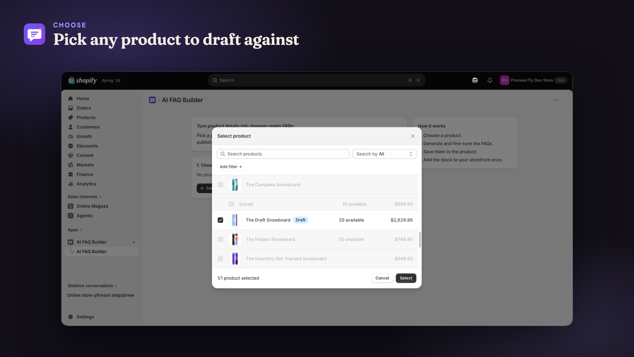This screenshot has height=357, width=634.
Task: Click the Growth icon in sidebar
Action: [71, 136]
